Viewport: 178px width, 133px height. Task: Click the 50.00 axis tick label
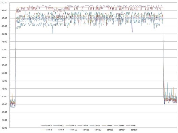4,81
